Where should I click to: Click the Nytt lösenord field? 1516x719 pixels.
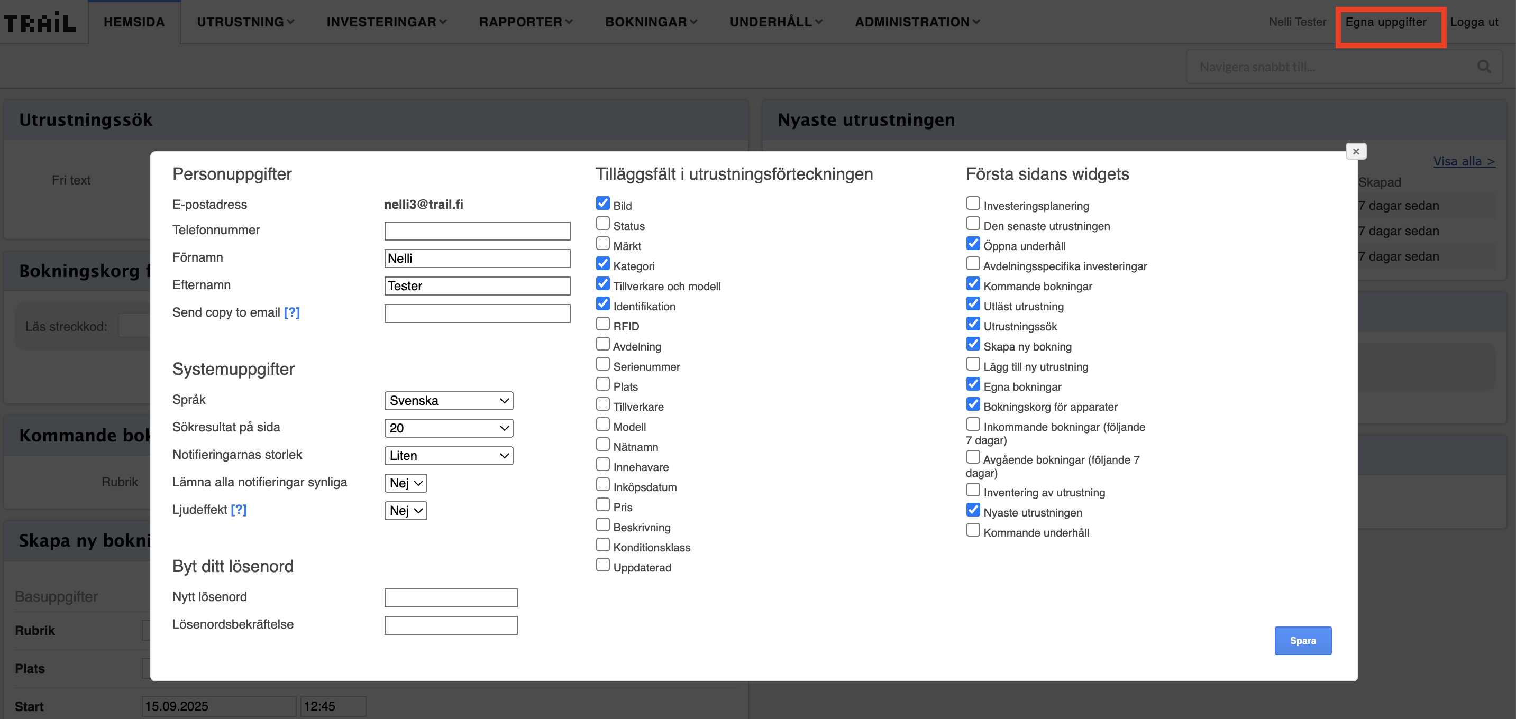[x=451, y=598]
